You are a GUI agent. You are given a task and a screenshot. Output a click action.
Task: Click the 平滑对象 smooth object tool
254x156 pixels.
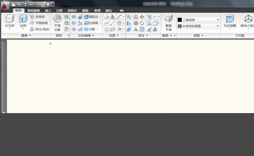[57, 23]
